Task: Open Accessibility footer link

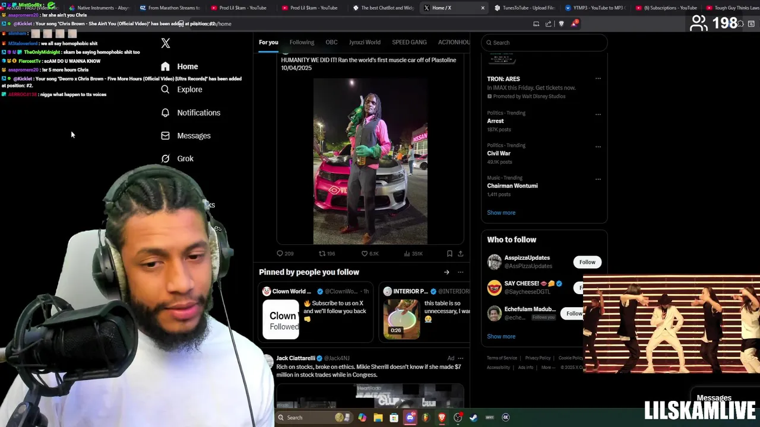Action: click(x=498, y=368)
